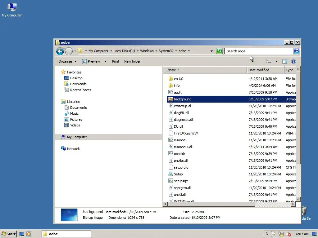Open the address bar history dropdown
Viewport: 318px width, 238px height.
coord(211,51)
